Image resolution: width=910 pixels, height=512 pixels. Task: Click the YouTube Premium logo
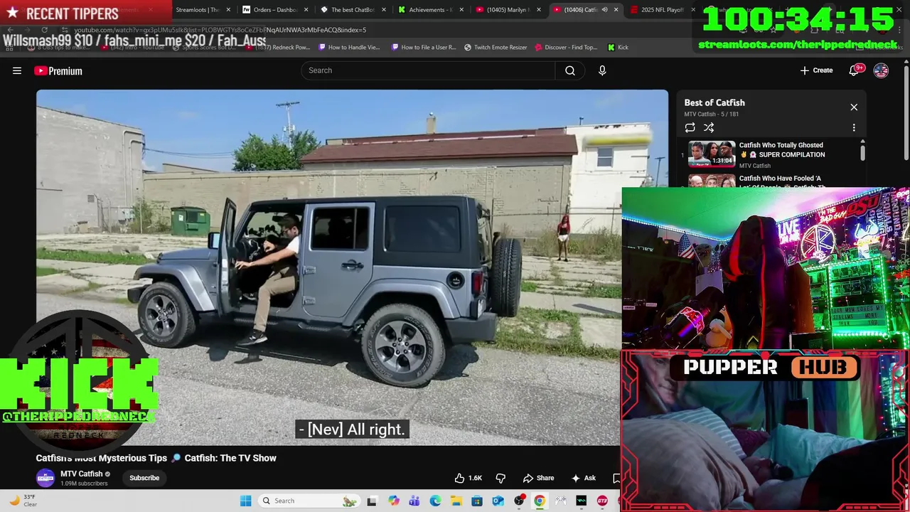pyautogui.click(x=58, y=70)
